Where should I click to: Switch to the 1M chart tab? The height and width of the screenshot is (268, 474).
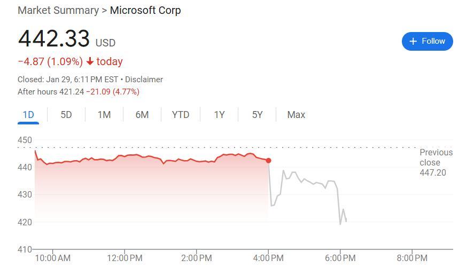104,115
